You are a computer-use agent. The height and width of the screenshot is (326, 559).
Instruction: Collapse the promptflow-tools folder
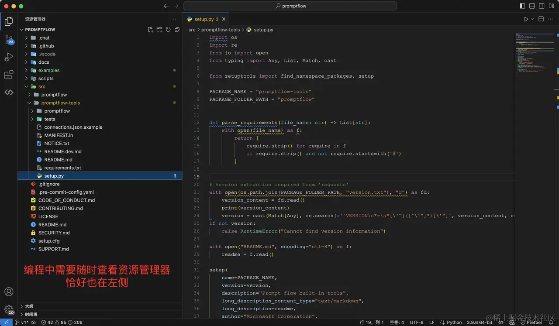point(29,103)
